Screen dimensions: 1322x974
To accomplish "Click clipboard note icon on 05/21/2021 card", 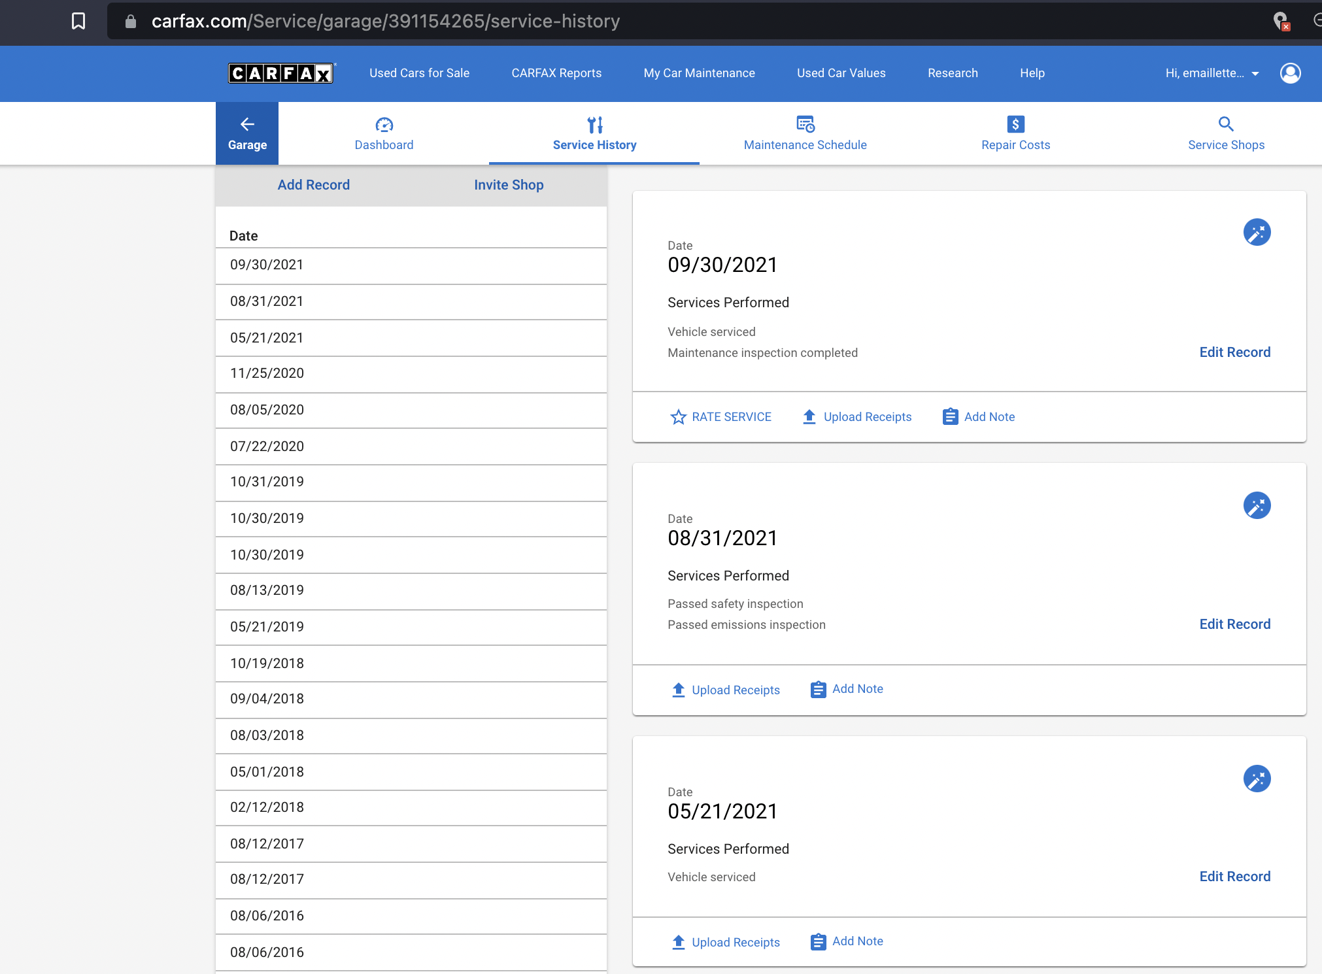I will (818, 942).
